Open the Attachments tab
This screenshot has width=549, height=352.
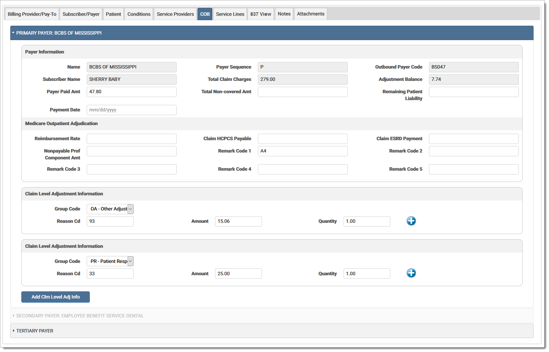pos(311,14)
